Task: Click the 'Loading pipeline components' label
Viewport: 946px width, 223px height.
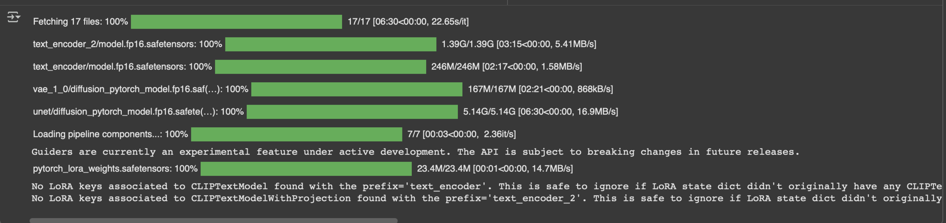Action: 110,134
